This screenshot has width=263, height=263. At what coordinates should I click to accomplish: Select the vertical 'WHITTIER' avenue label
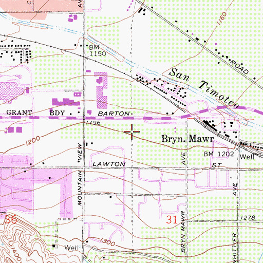(x=235, y=248)
